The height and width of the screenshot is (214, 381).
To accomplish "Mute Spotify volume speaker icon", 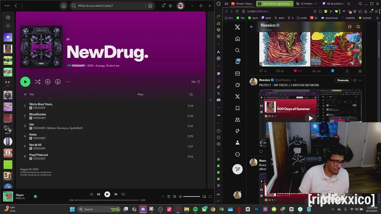I will pyautogui.click(x=180, y=196).
